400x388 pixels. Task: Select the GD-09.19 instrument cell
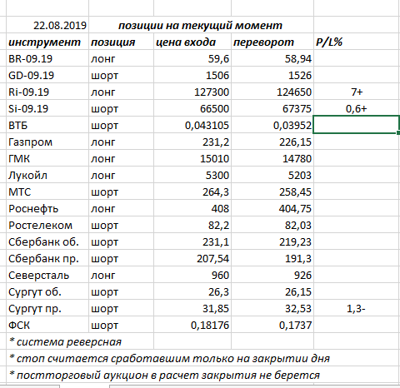tap(47, 75)
